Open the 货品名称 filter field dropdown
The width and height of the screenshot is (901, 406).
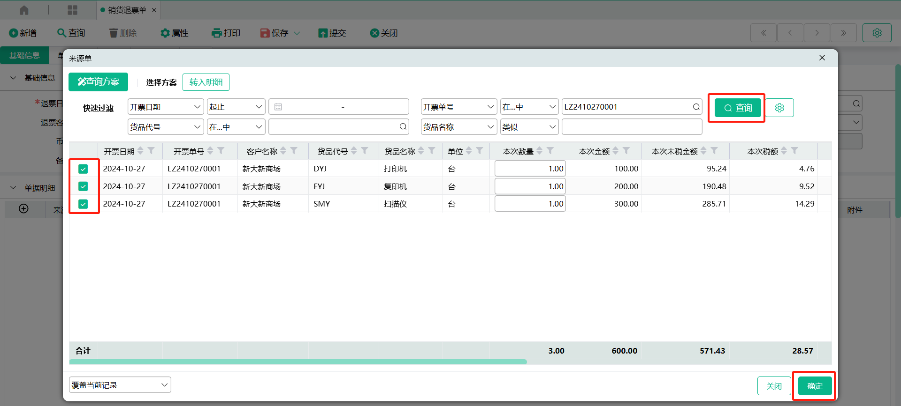pyautogui.click(x=459, y=127)
